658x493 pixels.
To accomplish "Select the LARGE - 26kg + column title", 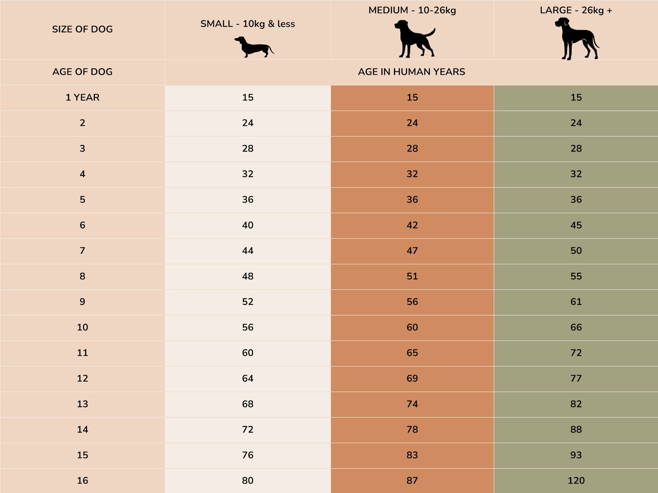I will click(576, 10).
